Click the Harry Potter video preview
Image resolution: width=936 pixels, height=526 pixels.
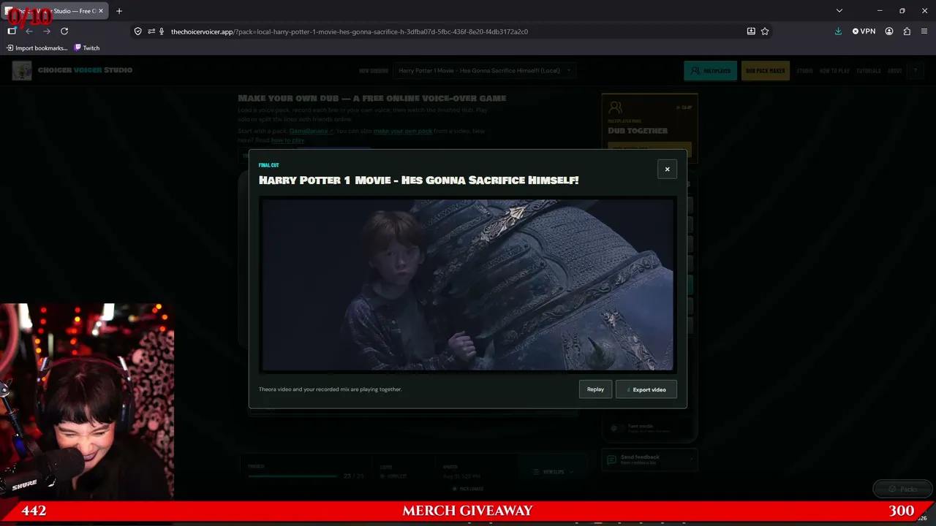click(x=467, y=285)
